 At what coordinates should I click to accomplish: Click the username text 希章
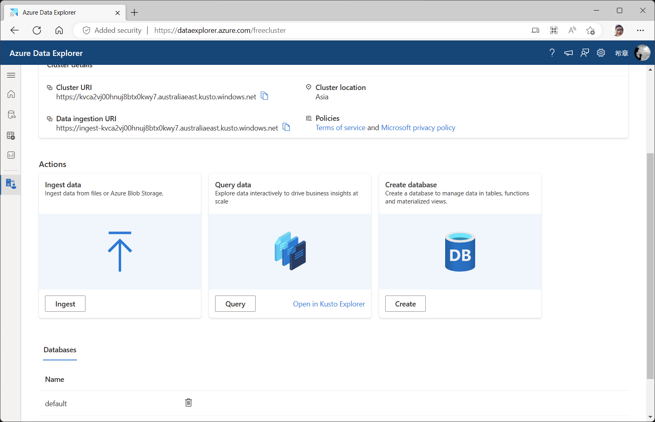tap(622, 53)
